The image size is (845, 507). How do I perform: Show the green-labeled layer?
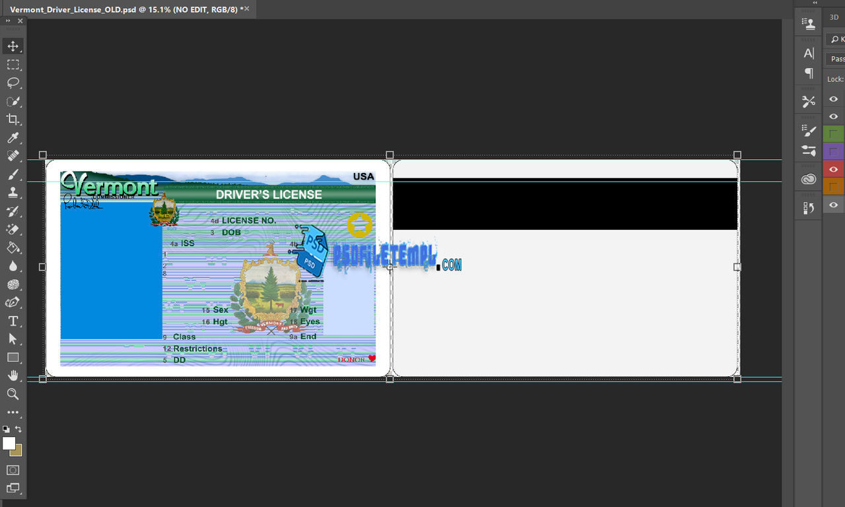[834, 135]
